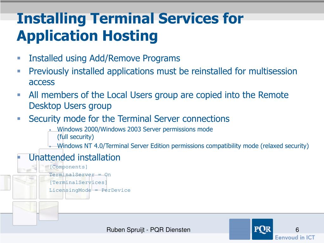Image resolution: width=324 pixels, height=243 pixels.
Task: Click the slide number 6
Action: [297, 230]
